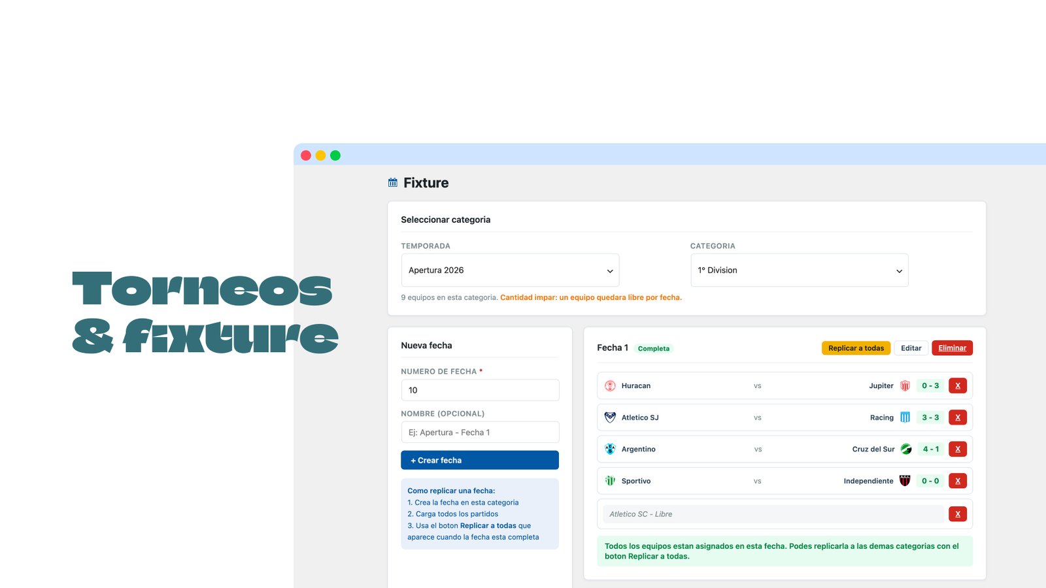Click the Sportivo team name
1046x588 pixels.
click(x=635, y=481)
